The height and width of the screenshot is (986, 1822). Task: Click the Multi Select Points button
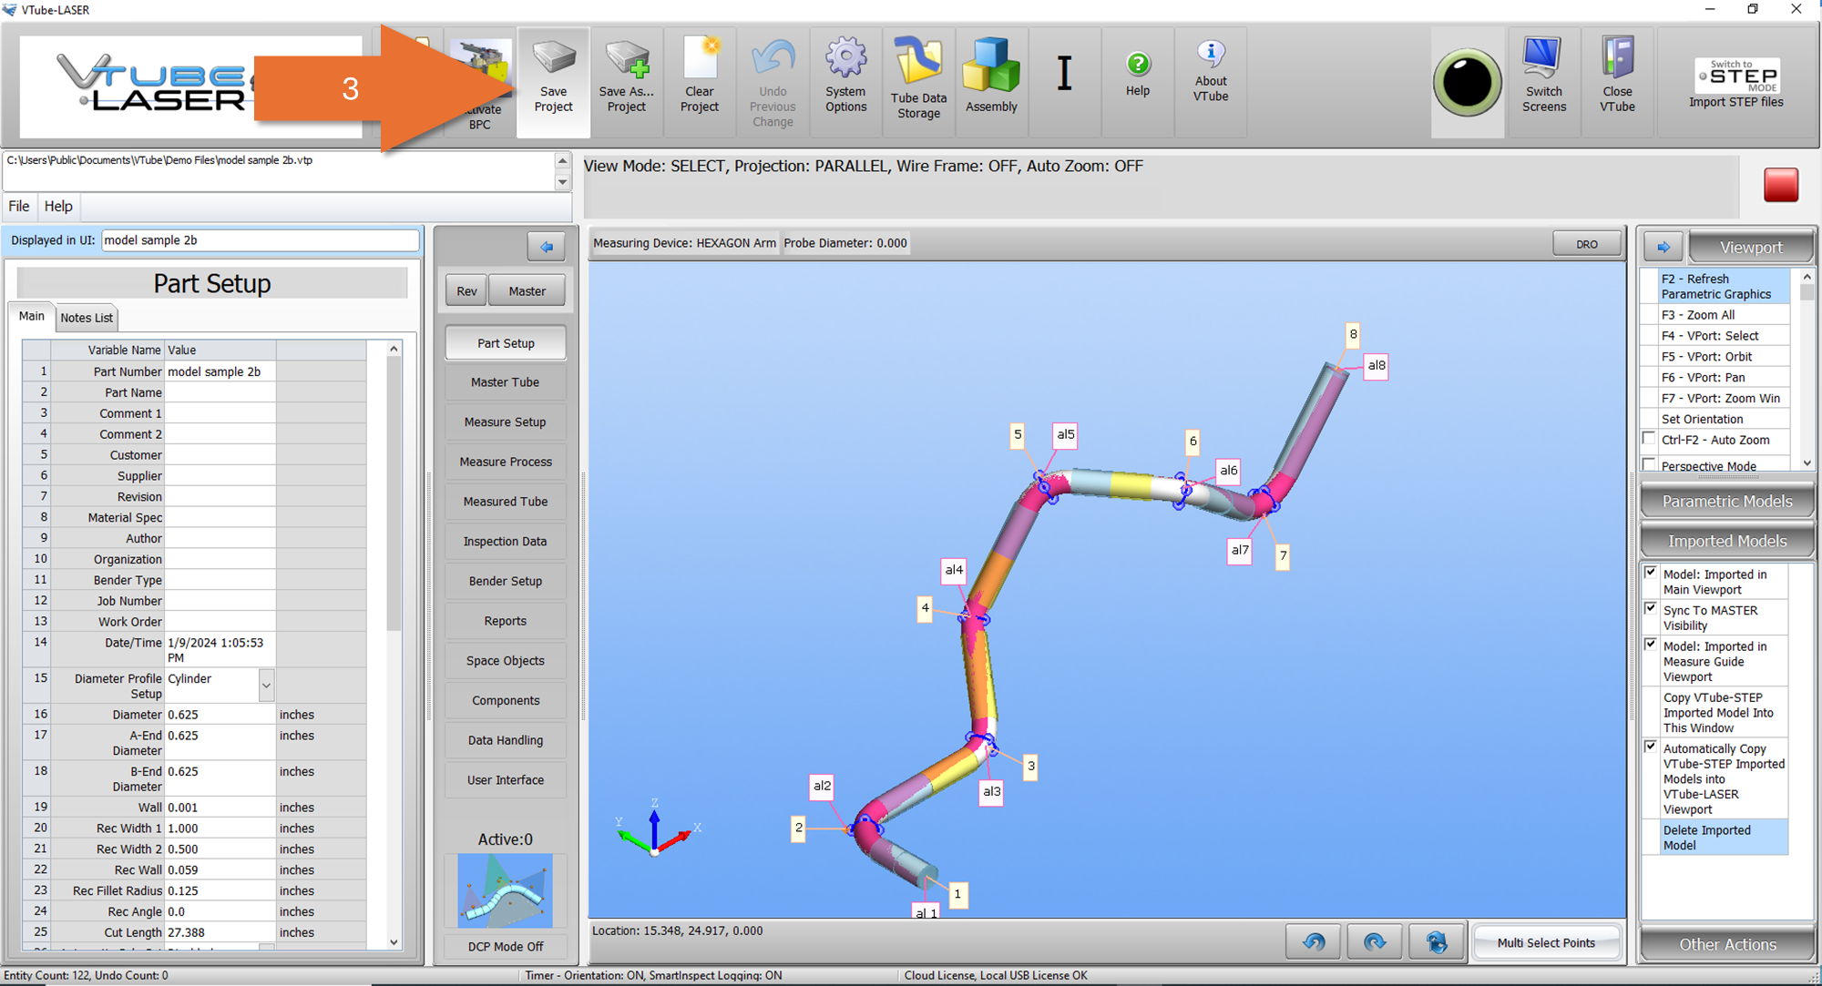pos(1546,942)
